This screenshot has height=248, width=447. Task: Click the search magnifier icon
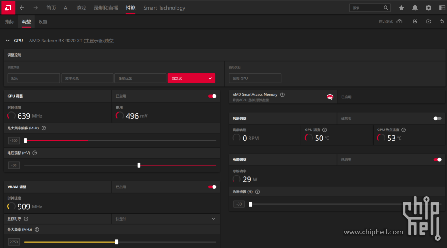386,8
